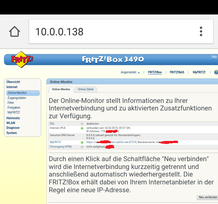Click green status icon next to Internet, IPv4

82,128
